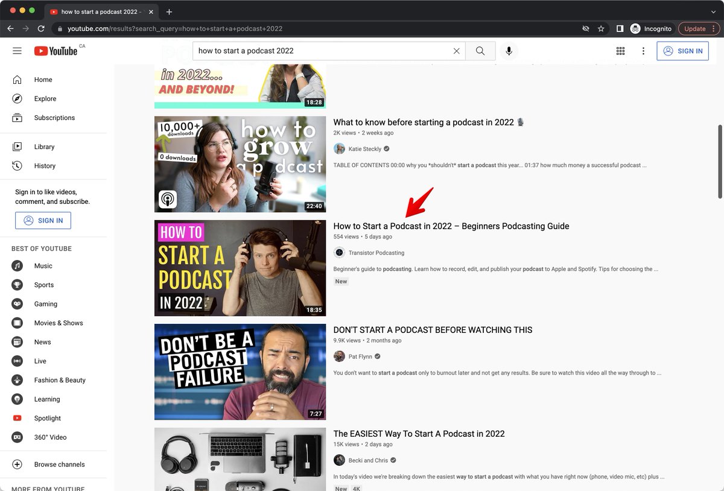Click the SIGN IN button in header
724x491 pixels.
pyautogui.click(x=682, y=51)
